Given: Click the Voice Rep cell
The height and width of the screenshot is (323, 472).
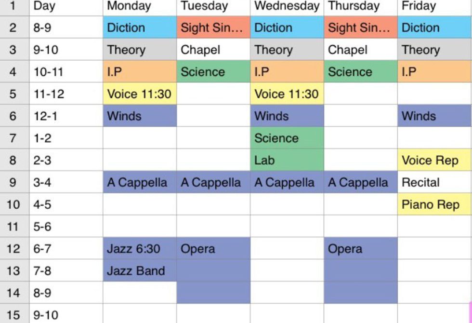Looking at the screenshot, I should tap(434, 160).
